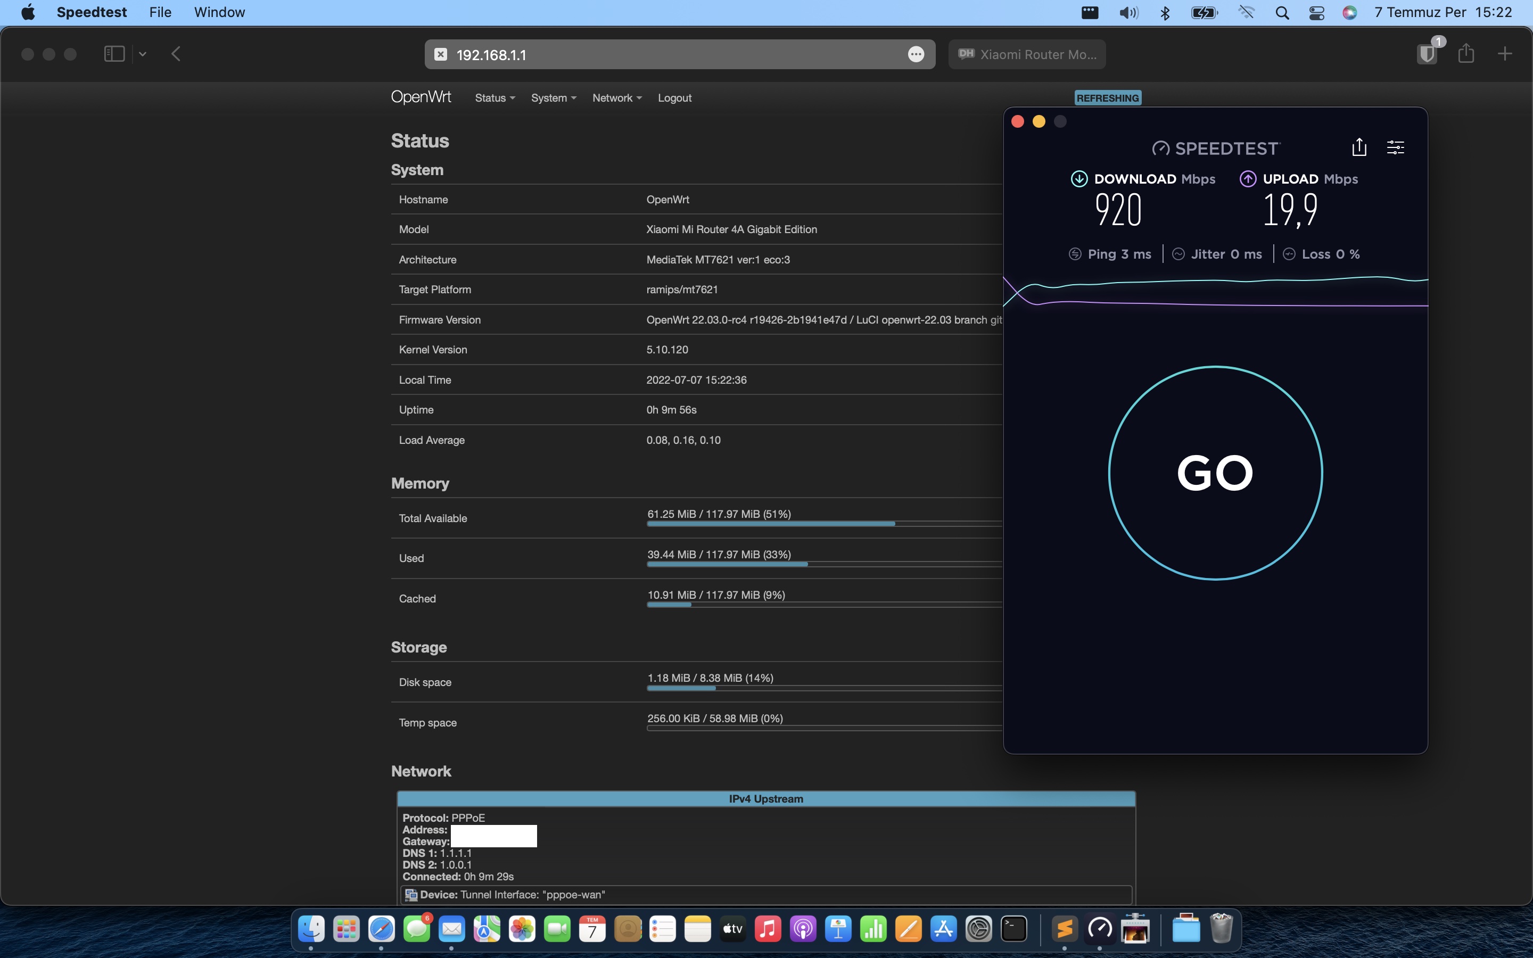Expand the tab group chevron beside sidebar

[x=143, y=54]
